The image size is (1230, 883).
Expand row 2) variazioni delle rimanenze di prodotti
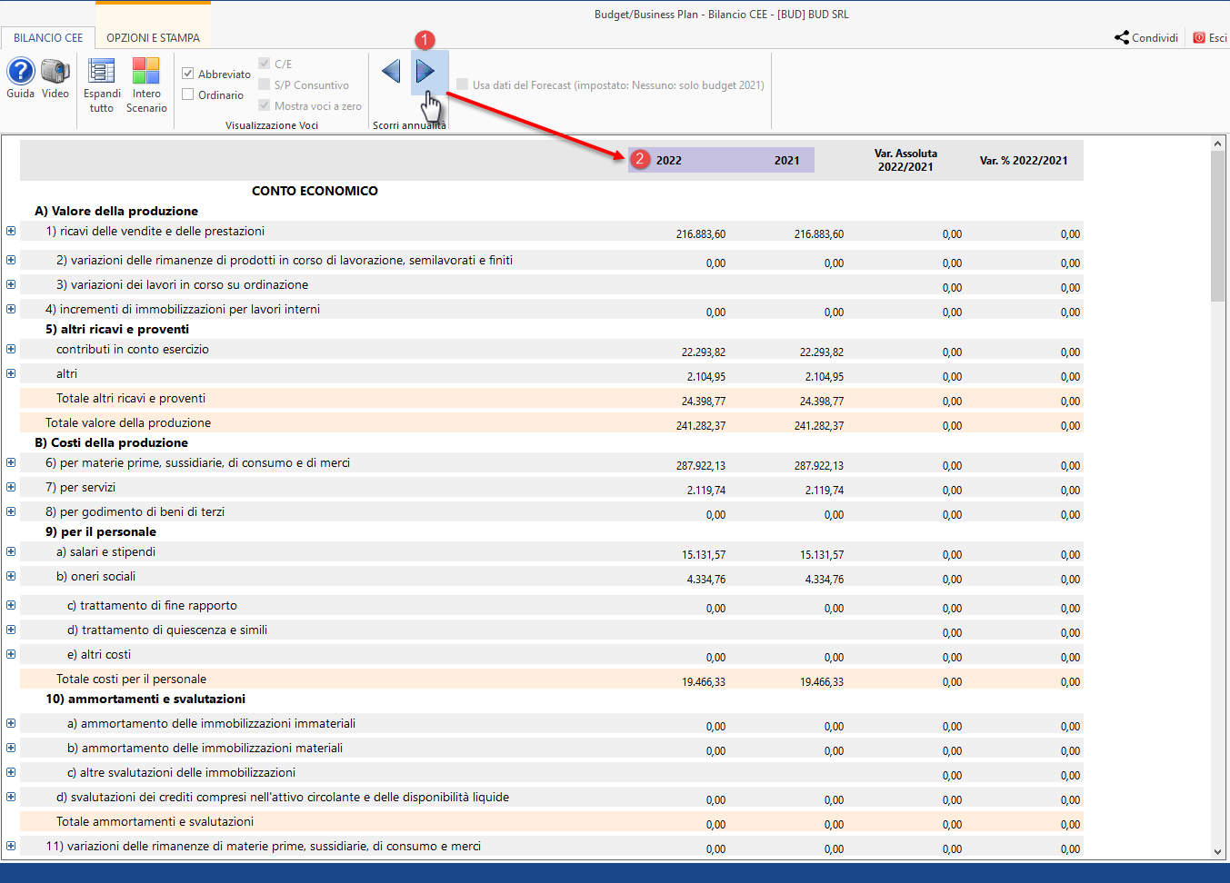[11, 260]
